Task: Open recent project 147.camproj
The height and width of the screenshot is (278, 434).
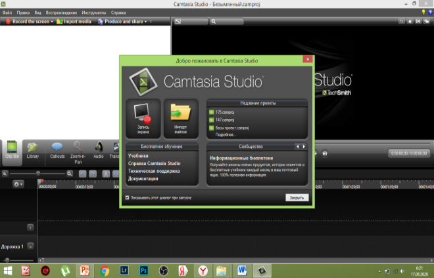Action: tap(224, 120)
